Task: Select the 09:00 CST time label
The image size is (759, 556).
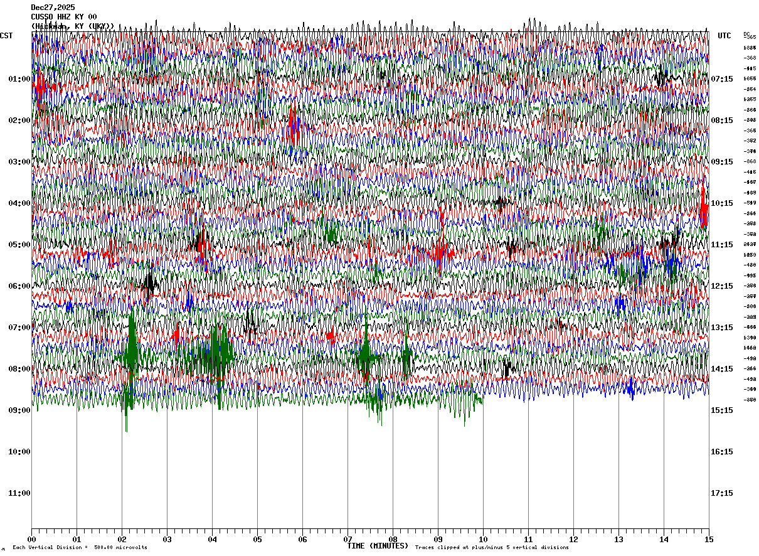Action: (x=19, y=410)
